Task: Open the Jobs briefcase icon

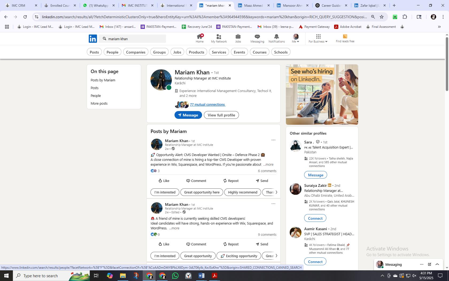Action: pos(238,38)
